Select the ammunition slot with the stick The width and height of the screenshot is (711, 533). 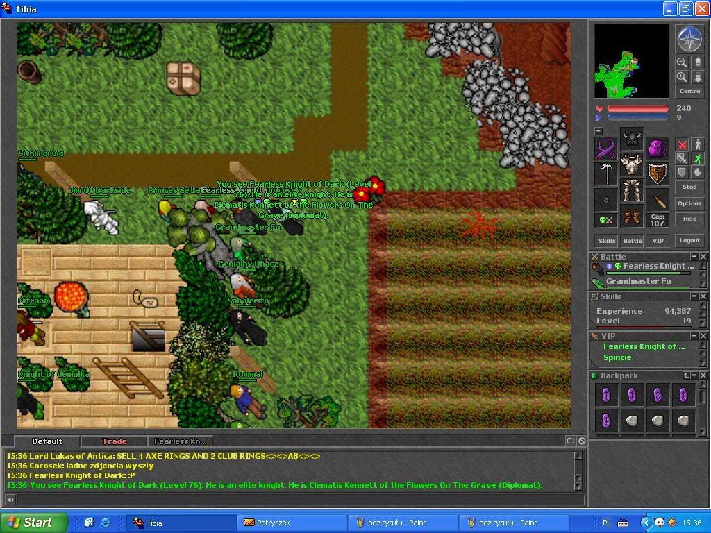[x=658, y=199]
